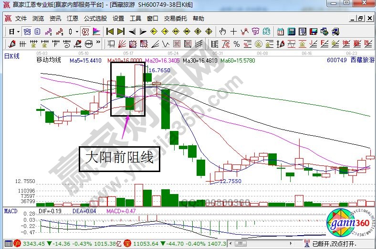Screen dimensions: 376x249
Task: Click the floppy disk save icon
Action: click(x=313, y=32)
